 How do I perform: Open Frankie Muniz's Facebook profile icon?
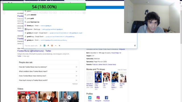point(106,97)
